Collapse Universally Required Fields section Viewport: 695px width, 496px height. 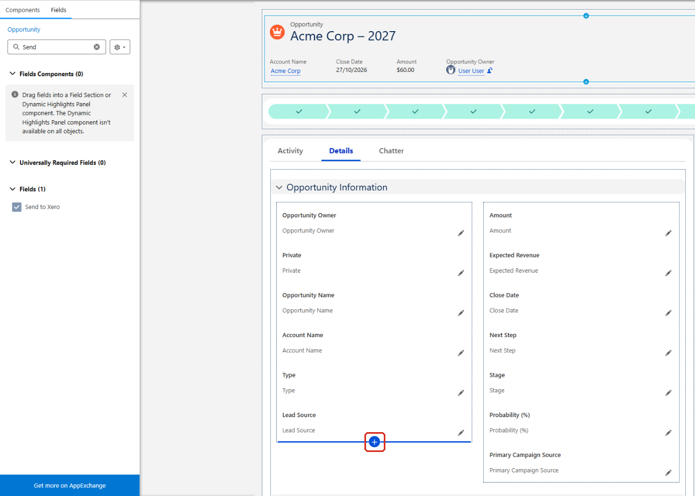pos(13,162)
